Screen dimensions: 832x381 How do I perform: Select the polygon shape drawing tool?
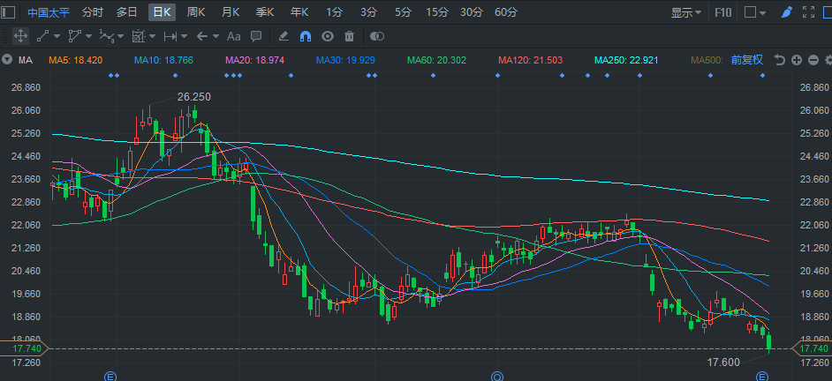coord(75,36)
